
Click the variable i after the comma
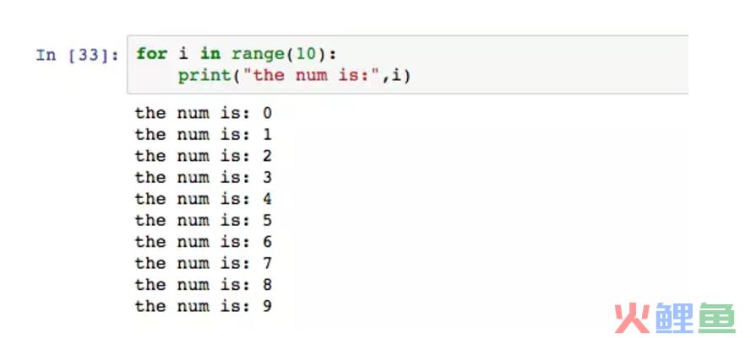pos(396,75)
